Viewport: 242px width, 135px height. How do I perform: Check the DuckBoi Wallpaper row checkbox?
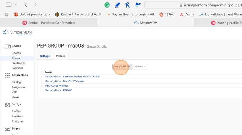pos(42,81)
